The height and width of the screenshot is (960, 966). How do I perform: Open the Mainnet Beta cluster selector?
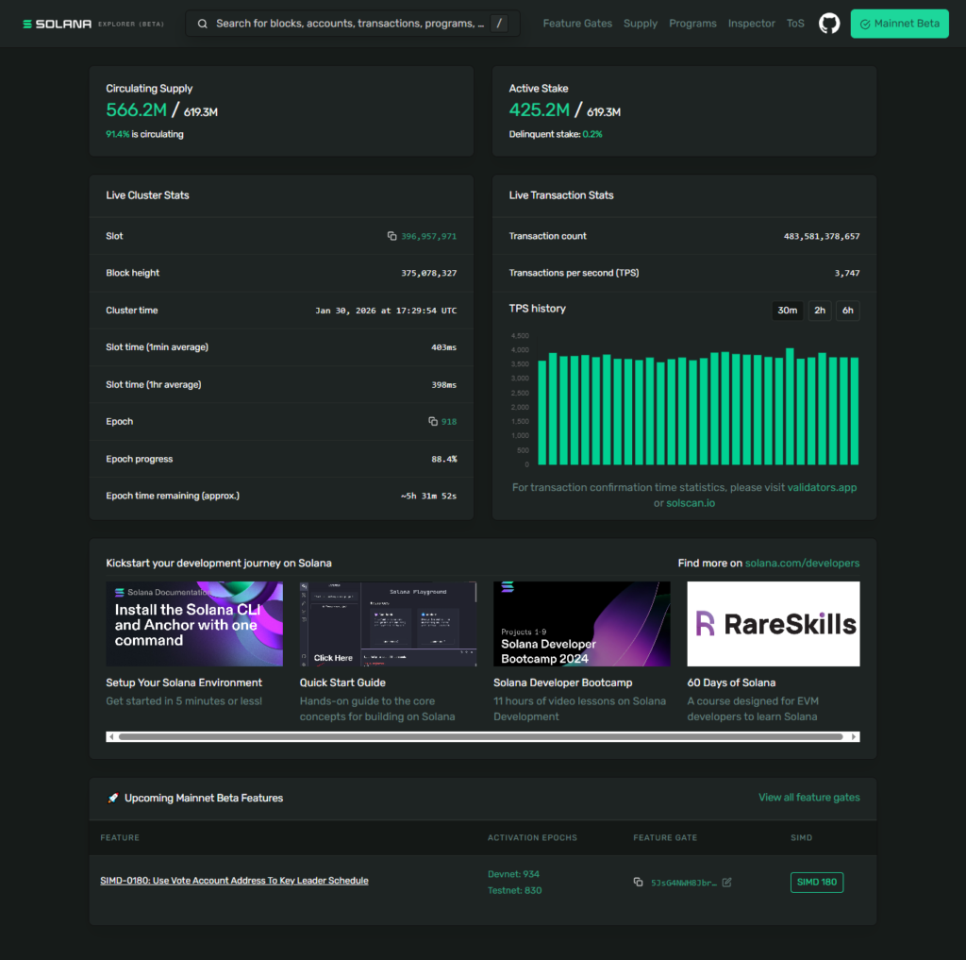coord(899,24)
